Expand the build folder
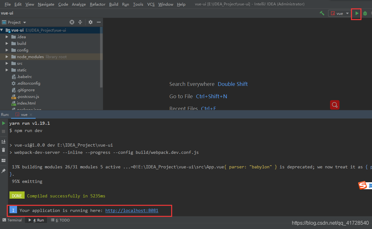 point(7,44)
